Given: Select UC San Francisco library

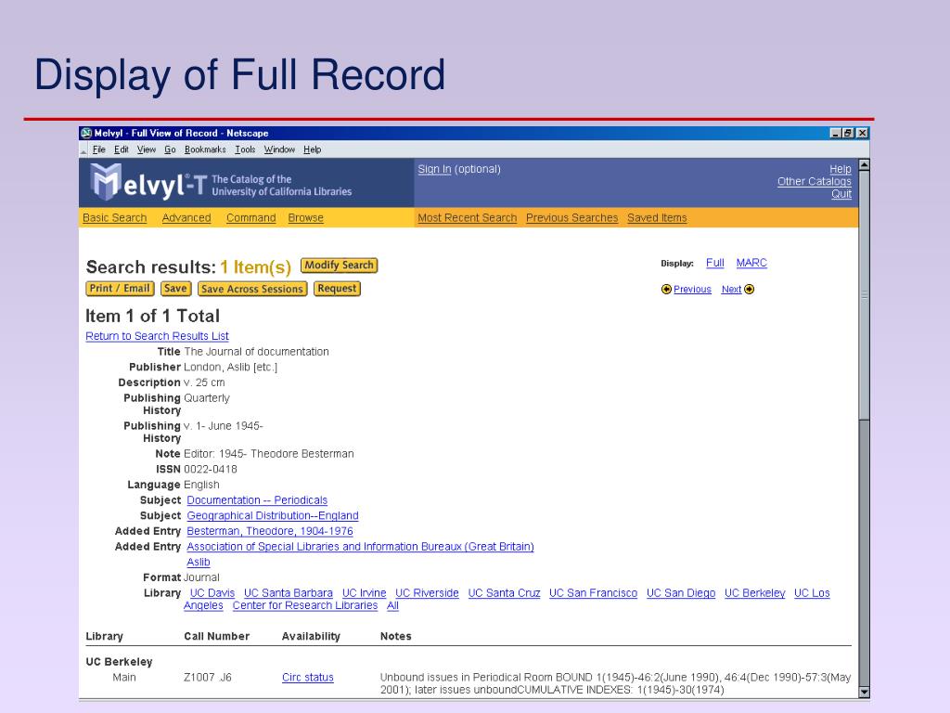Looking at the screenshot, I should coord(593,593).
